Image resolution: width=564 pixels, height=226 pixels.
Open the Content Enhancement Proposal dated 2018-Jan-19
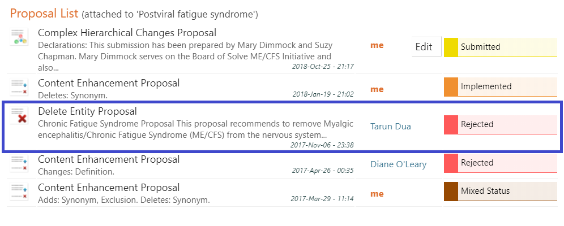tap(109, 83)
